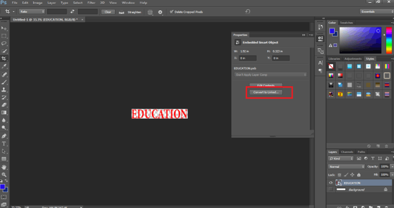Click the Convert to Linked button
The width and height of the screenshot is (394, 208).
point(266,92)
